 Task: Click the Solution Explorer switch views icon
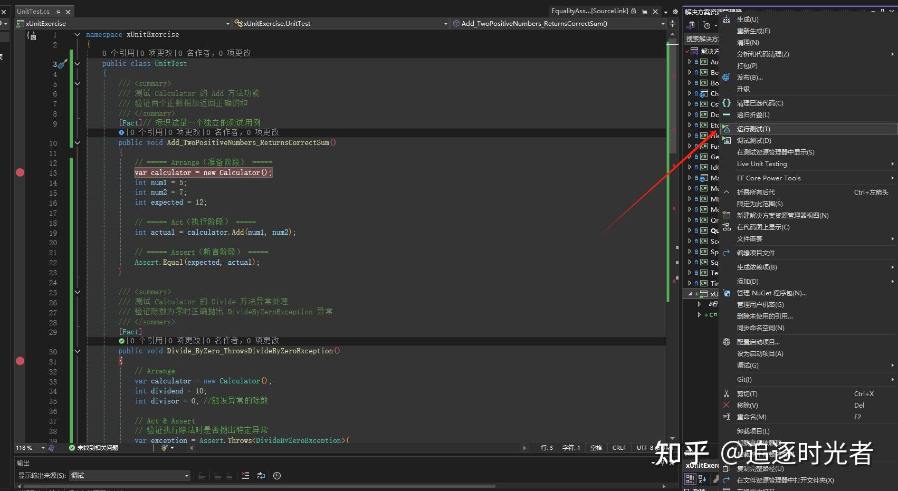(691, 25)
